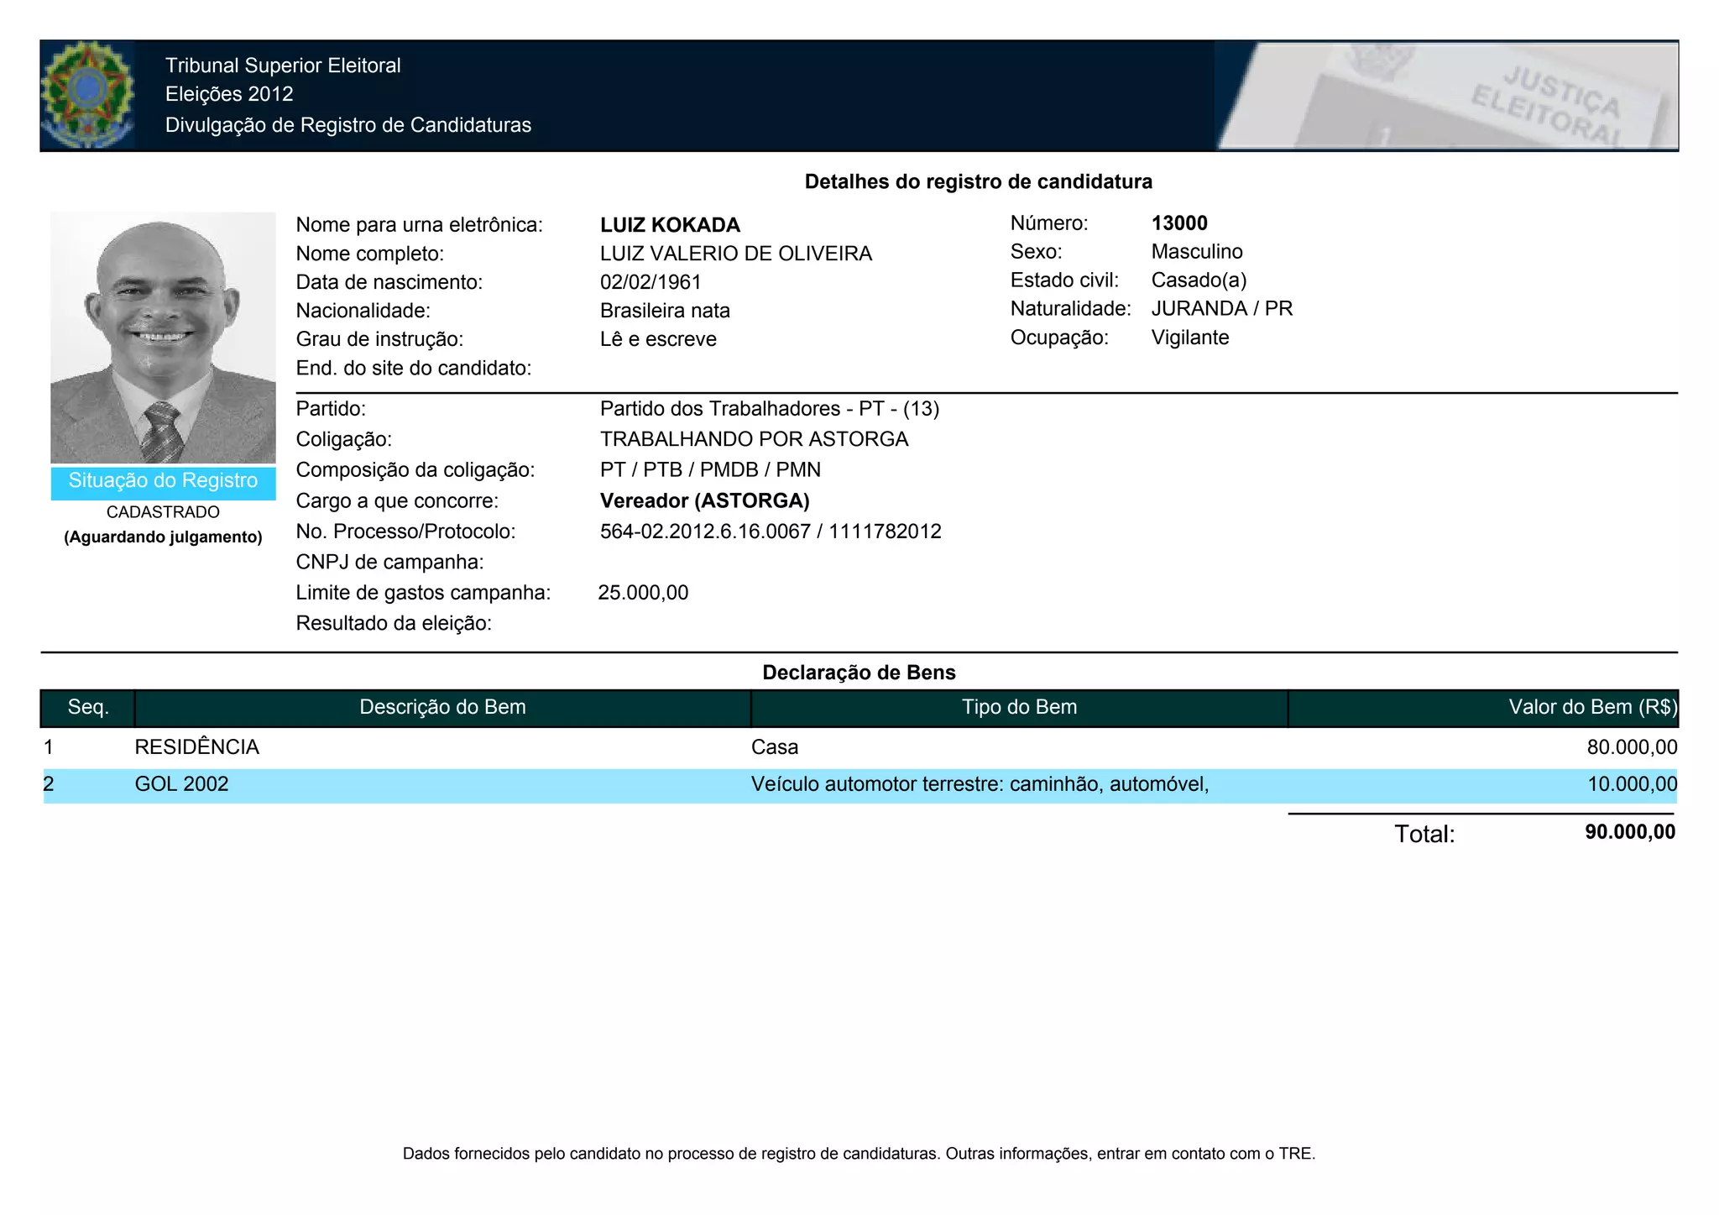Click the process number 564-02.2012.6.16.0067
This screenshot has width=1719, height=1215.
click(x=705, y=532)
